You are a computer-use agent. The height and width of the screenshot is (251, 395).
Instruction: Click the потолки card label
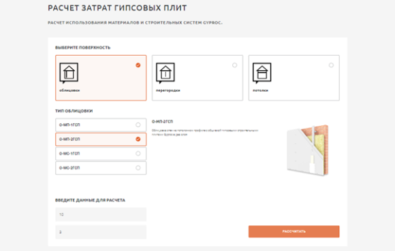coord(260,90)
